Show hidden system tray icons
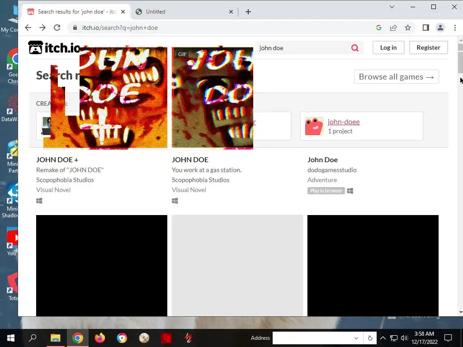Viewport: 463px width, 347px height. pos(383,338)
